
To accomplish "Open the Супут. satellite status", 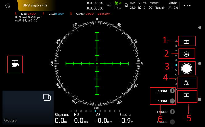I will pos(142,5).
